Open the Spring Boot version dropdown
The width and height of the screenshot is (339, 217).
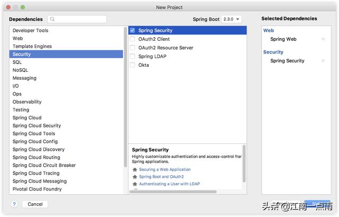click(231, 19)
